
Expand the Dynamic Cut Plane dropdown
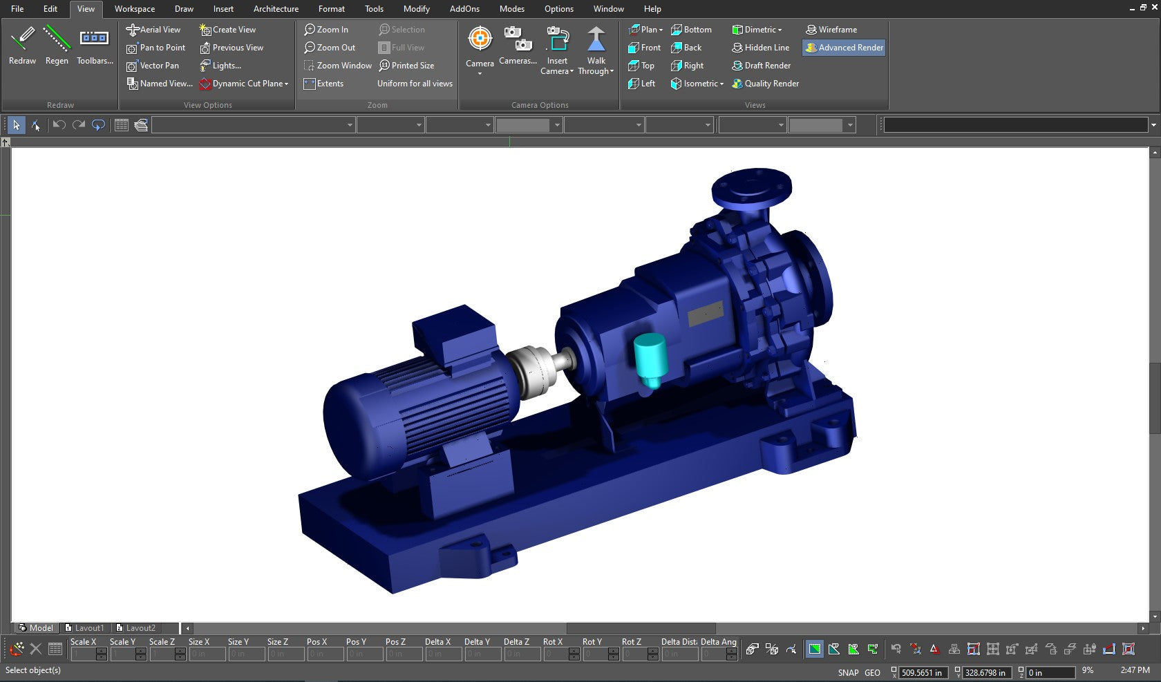click(286, 84)
